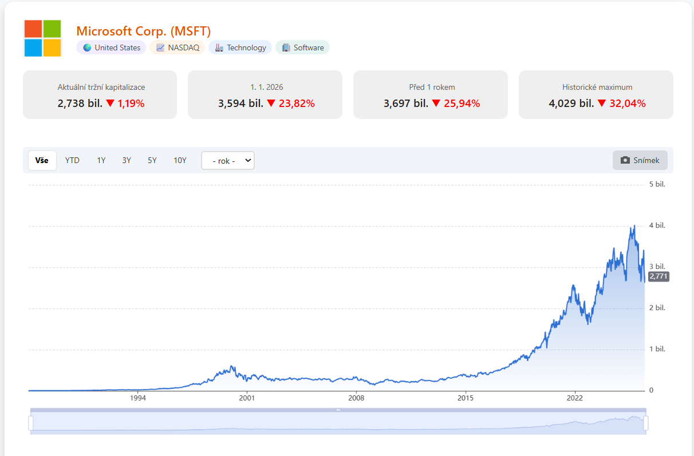Click the 1994 x-axis label

[138, 398]
